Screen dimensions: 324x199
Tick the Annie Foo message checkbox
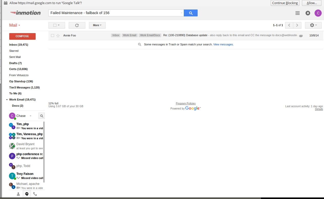click(53, 35)
